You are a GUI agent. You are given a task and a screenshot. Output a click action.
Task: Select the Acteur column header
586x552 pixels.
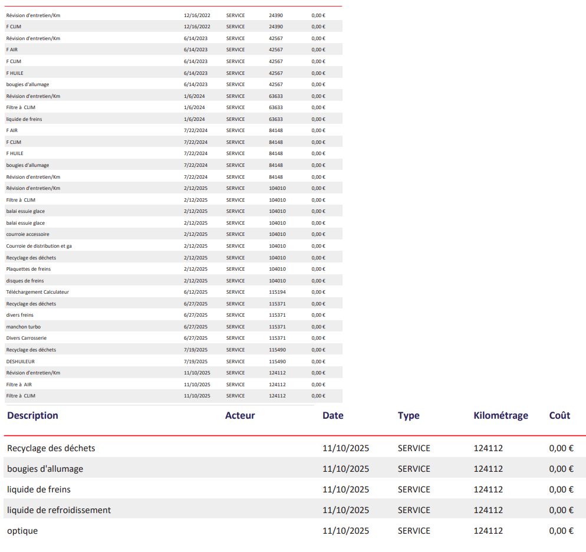tap(240, 416)
